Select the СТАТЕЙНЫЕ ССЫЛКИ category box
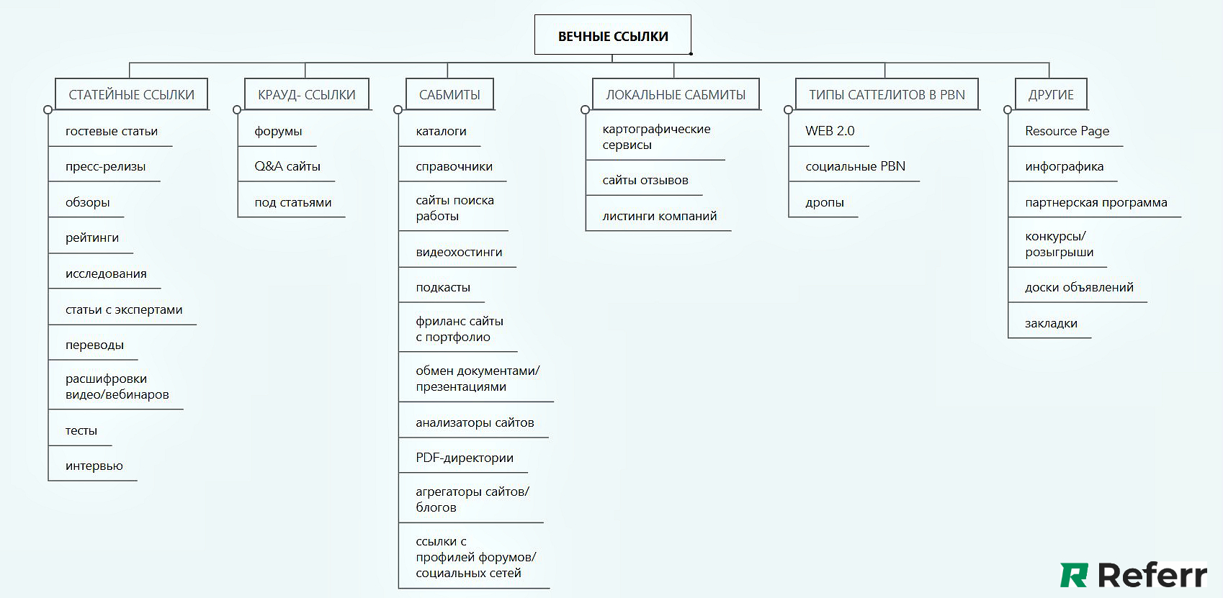This screenshot has width=1223, height=598. (x=132, y=94)
